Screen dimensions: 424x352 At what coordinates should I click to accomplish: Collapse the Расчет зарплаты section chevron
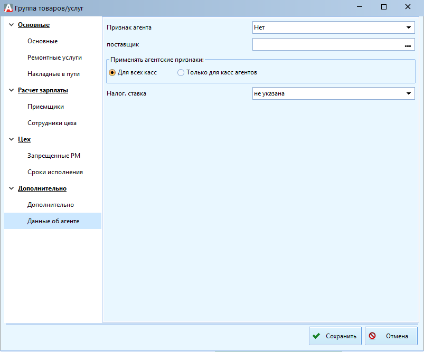click(x=11, y=90)
